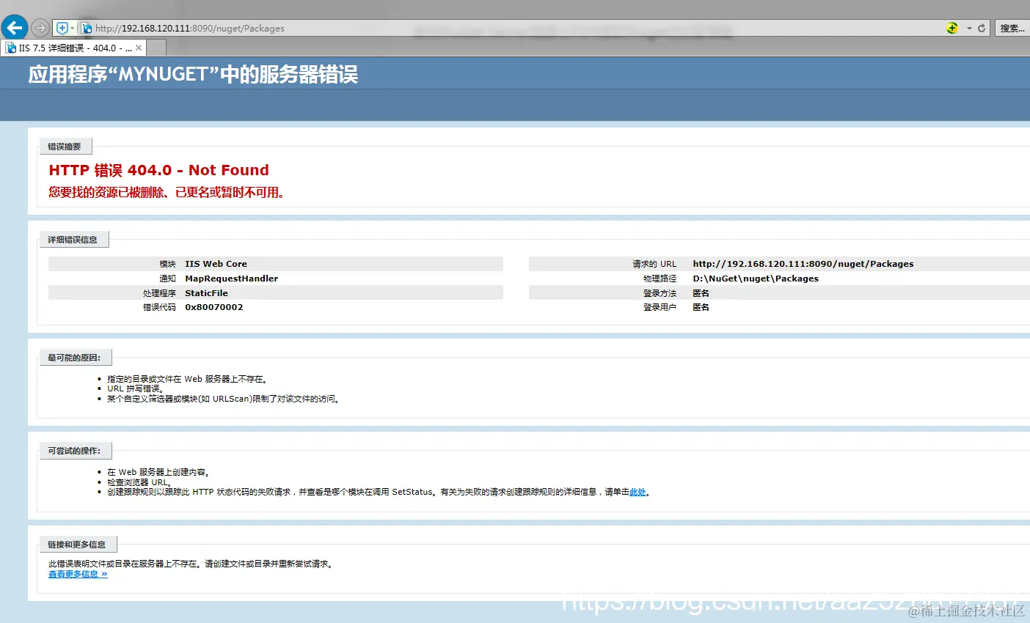Image resolution: width=1030 pixels, height=623 pixels.
Task: Click the MapRequestHandler notification value
Action: pyautogui.click(x=231, y=279)
